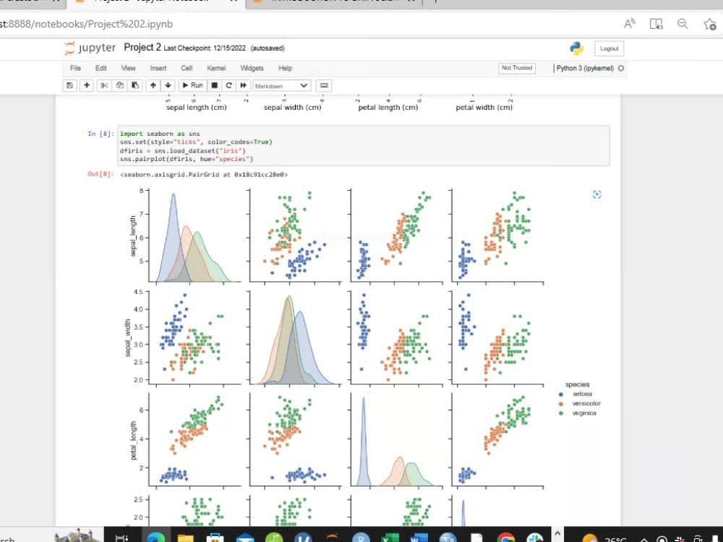The height and width of the screenshot is (542, 723).
Task: Open File Explorer from taskbar
Action: (185, 536)
